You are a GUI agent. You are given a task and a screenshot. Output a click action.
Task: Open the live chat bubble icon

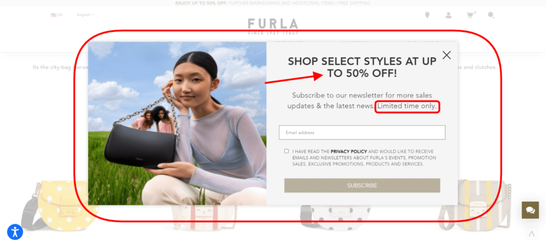click(531, 210)
